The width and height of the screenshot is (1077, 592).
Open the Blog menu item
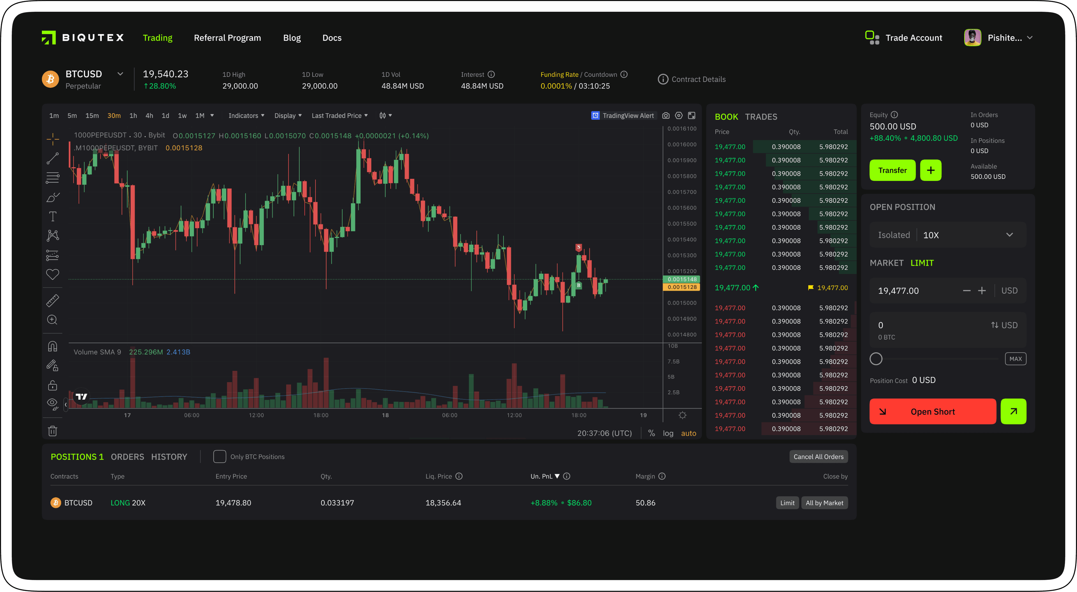coord(292,38)
